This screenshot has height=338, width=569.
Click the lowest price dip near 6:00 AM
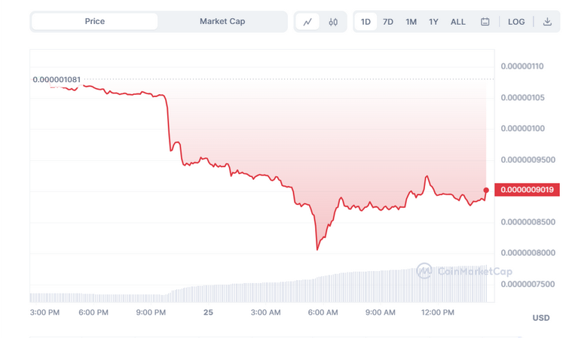pos(317,249)
